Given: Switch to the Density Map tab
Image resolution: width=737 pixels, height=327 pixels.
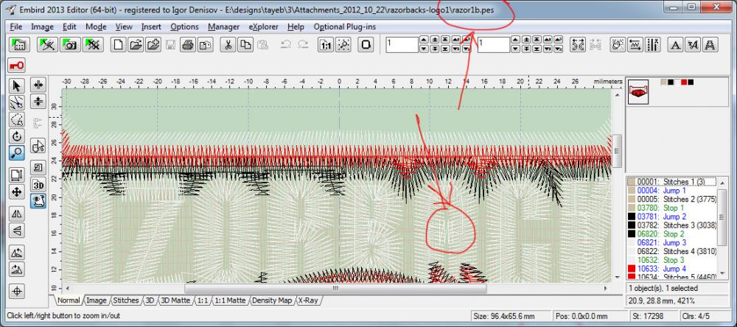Looking at the screenshot, I should pyautogui.click(x=271, y=300).
